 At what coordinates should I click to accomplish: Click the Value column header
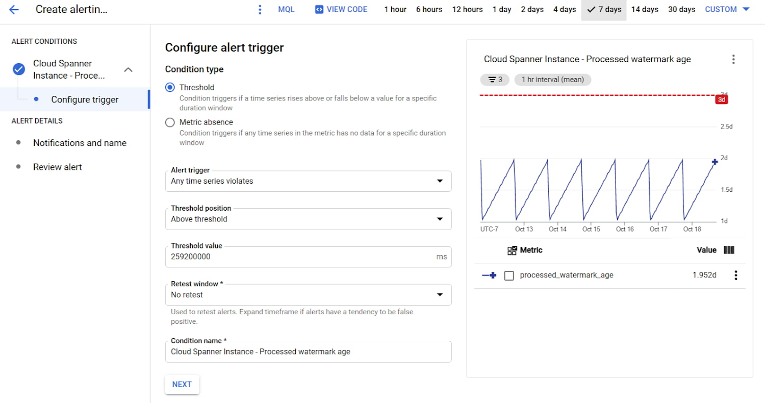pyautogui.click(x=706, y=250)
